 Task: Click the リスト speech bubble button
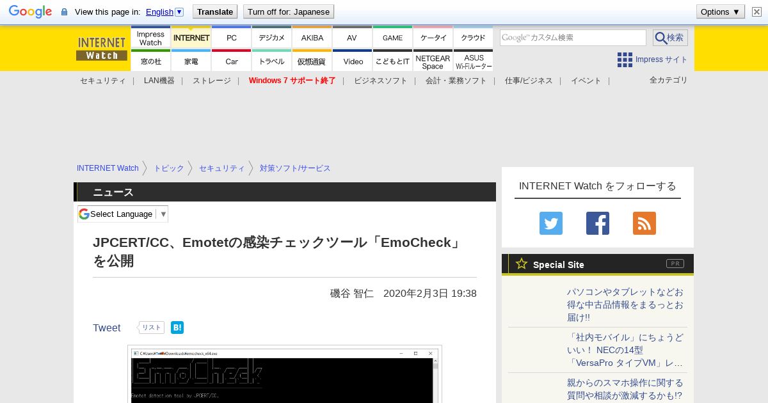151,328
